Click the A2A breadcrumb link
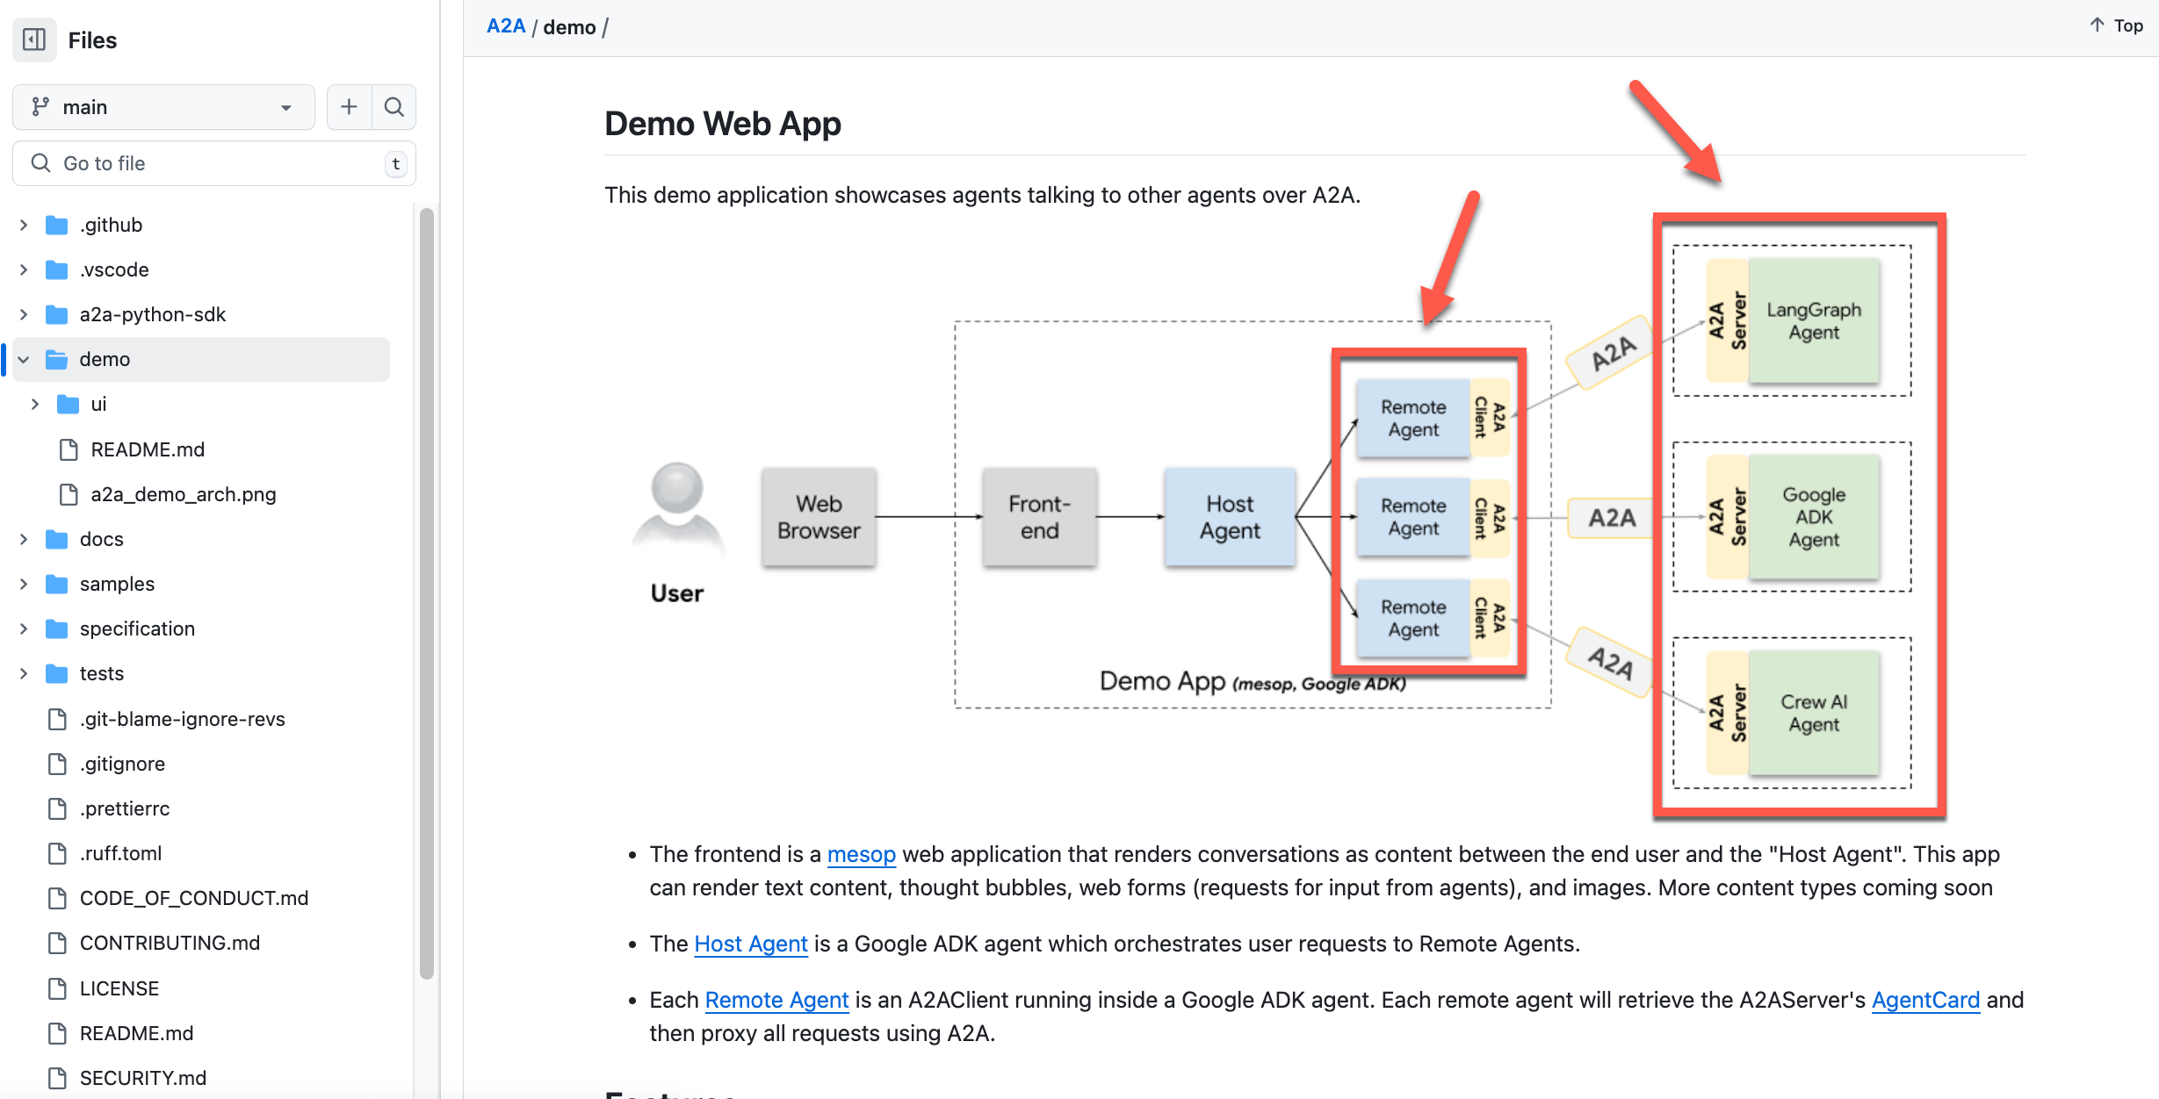 (x=506, y=26)
